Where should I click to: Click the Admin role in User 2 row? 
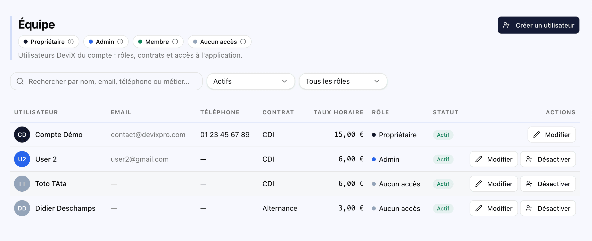coord(386,159)
